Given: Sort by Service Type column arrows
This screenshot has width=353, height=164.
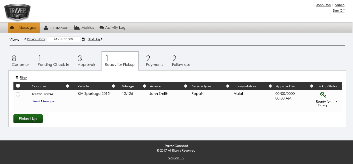Looking at the screenshot, I should click(228, 86).
